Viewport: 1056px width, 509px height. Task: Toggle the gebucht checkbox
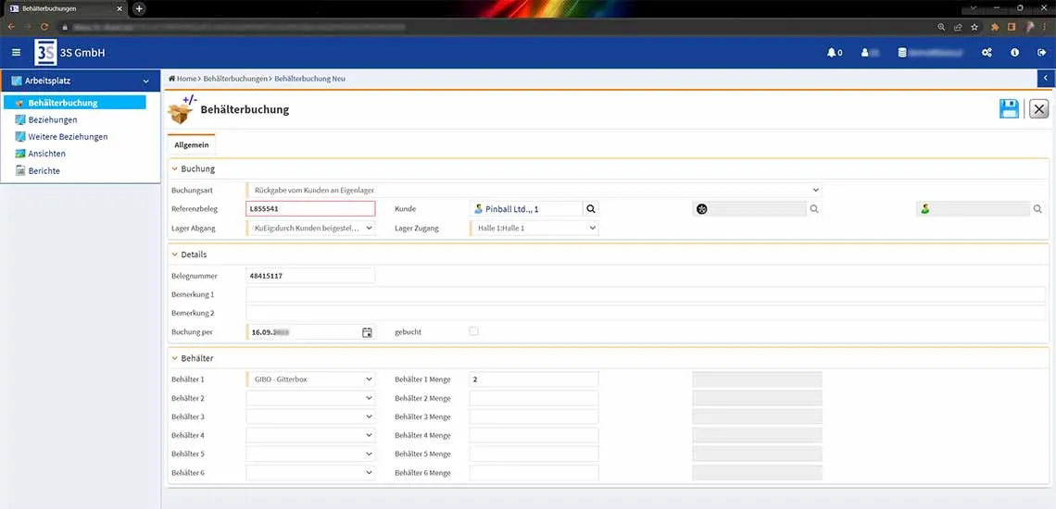coord(474,331)
